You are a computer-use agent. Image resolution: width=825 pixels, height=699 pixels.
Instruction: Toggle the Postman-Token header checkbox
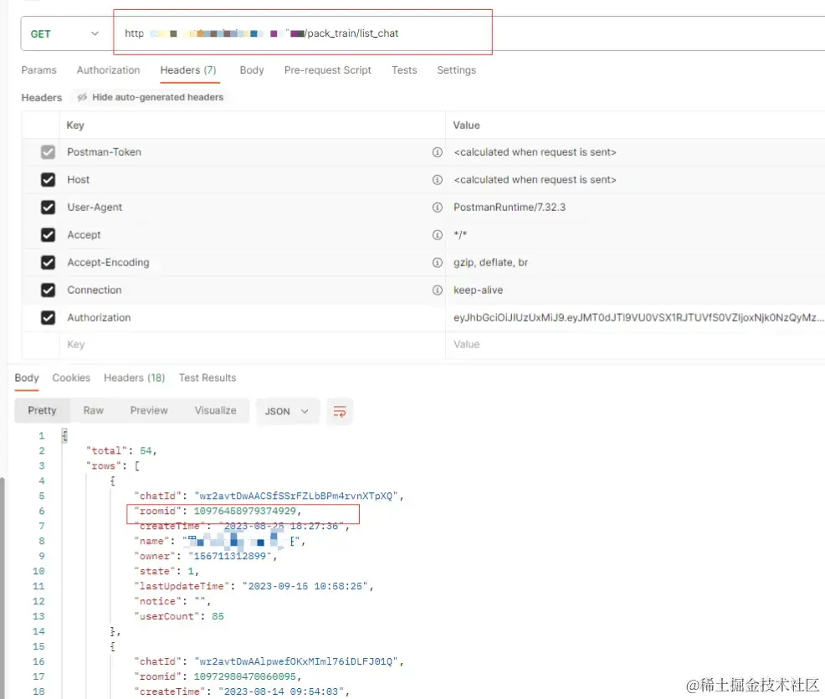(48, 152)
